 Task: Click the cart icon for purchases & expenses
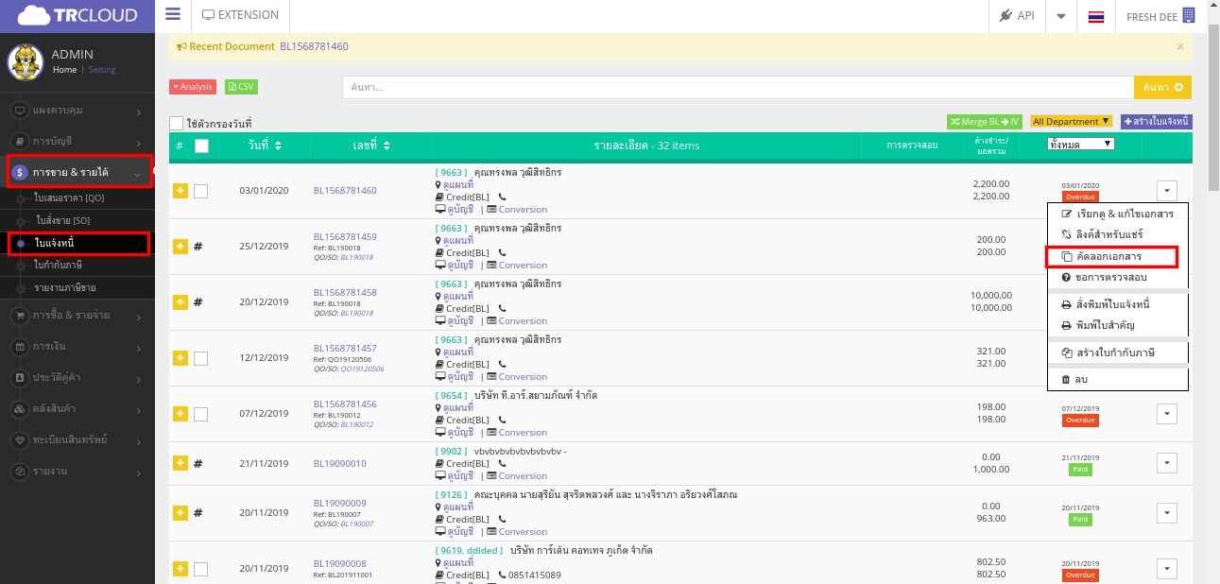tap(20, 315)
